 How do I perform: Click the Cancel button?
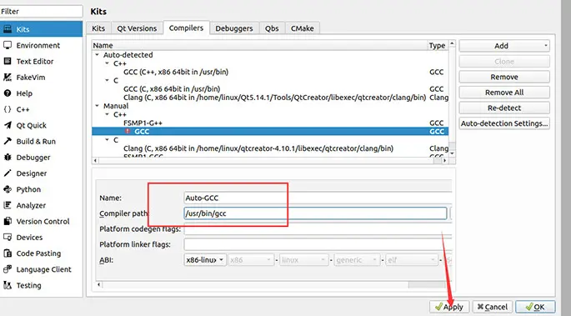(x=493, y=307)
